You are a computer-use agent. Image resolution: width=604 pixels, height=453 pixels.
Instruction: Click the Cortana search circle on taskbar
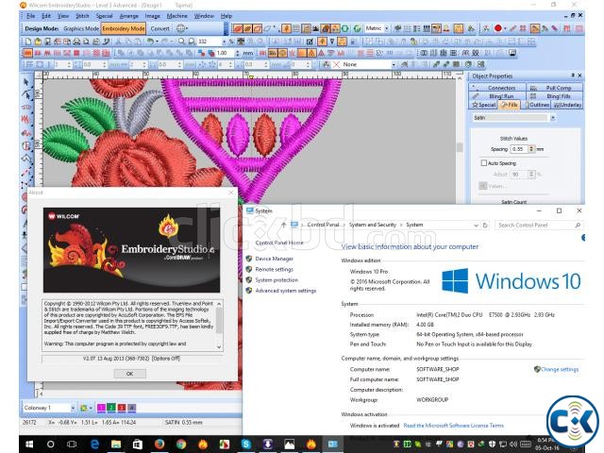pos(50,445)
